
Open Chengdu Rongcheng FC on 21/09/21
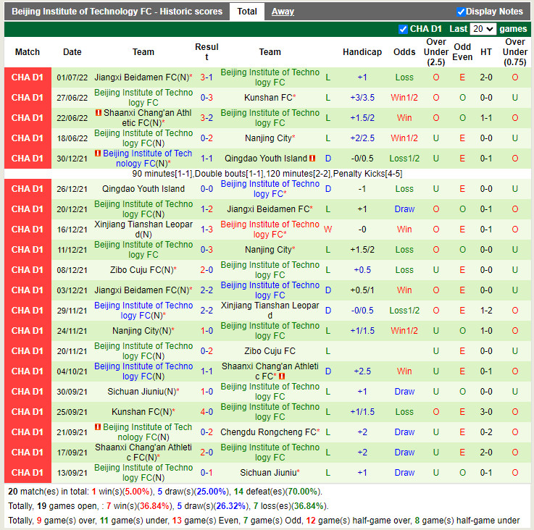(x=268, y=432)
